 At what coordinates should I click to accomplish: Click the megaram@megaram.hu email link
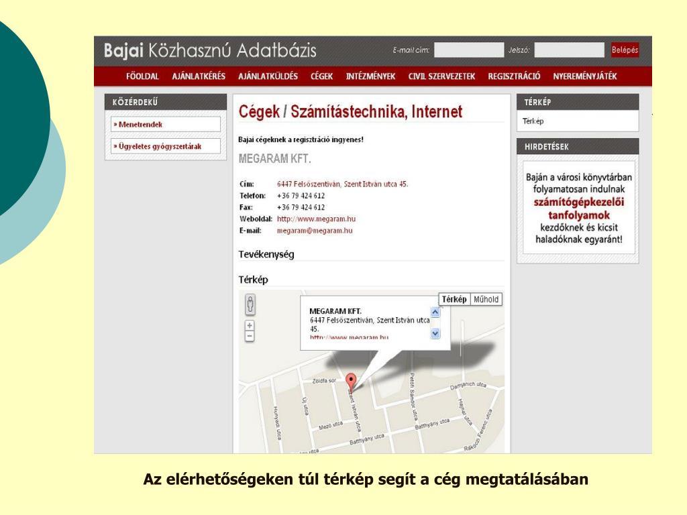(315, 231)
